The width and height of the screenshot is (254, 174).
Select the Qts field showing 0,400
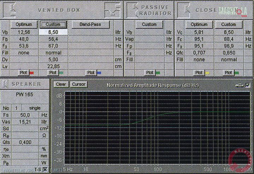coord(25,142)
